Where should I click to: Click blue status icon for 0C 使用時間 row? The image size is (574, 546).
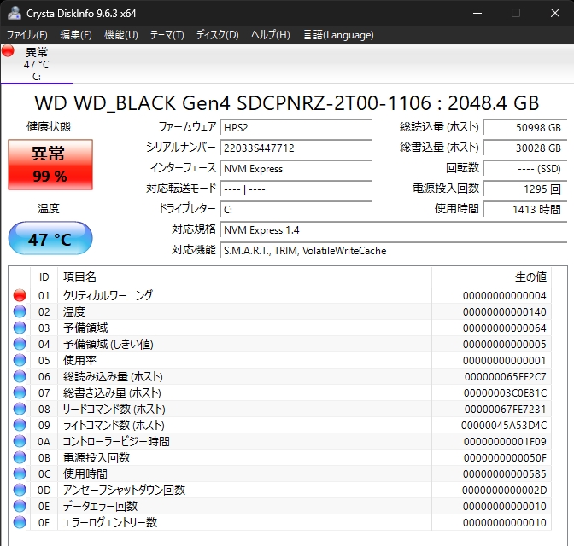click(x=20, y=473)
